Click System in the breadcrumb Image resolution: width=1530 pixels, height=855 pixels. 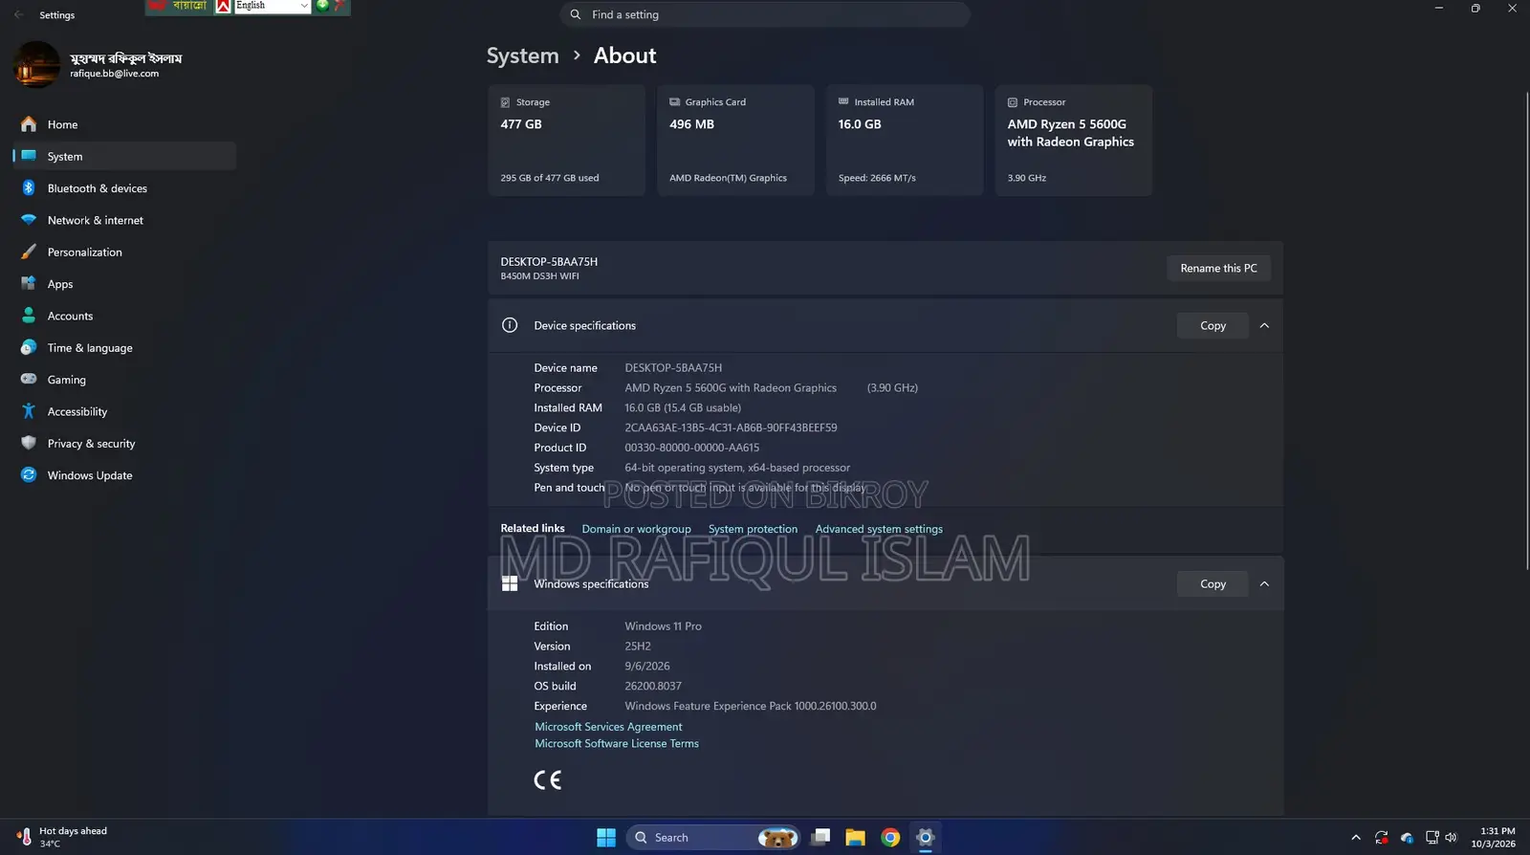(522, 55)
